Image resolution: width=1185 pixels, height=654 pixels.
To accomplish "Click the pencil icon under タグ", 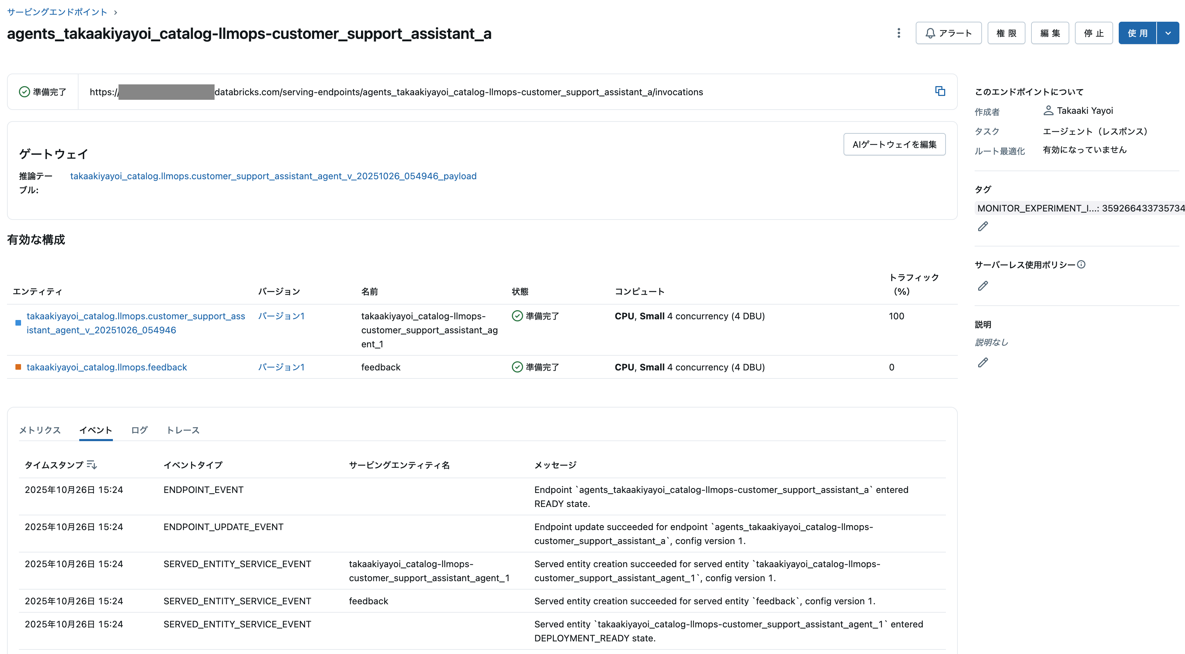I will 983,227.
